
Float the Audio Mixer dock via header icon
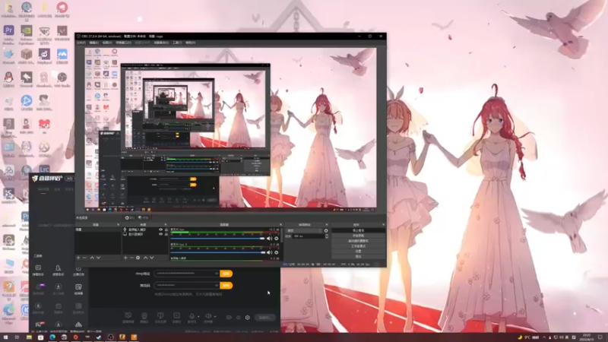coord(280,225)
